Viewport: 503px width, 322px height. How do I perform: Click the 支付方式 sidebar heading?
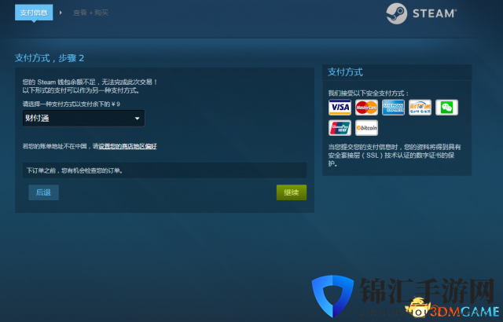(345, 72)
